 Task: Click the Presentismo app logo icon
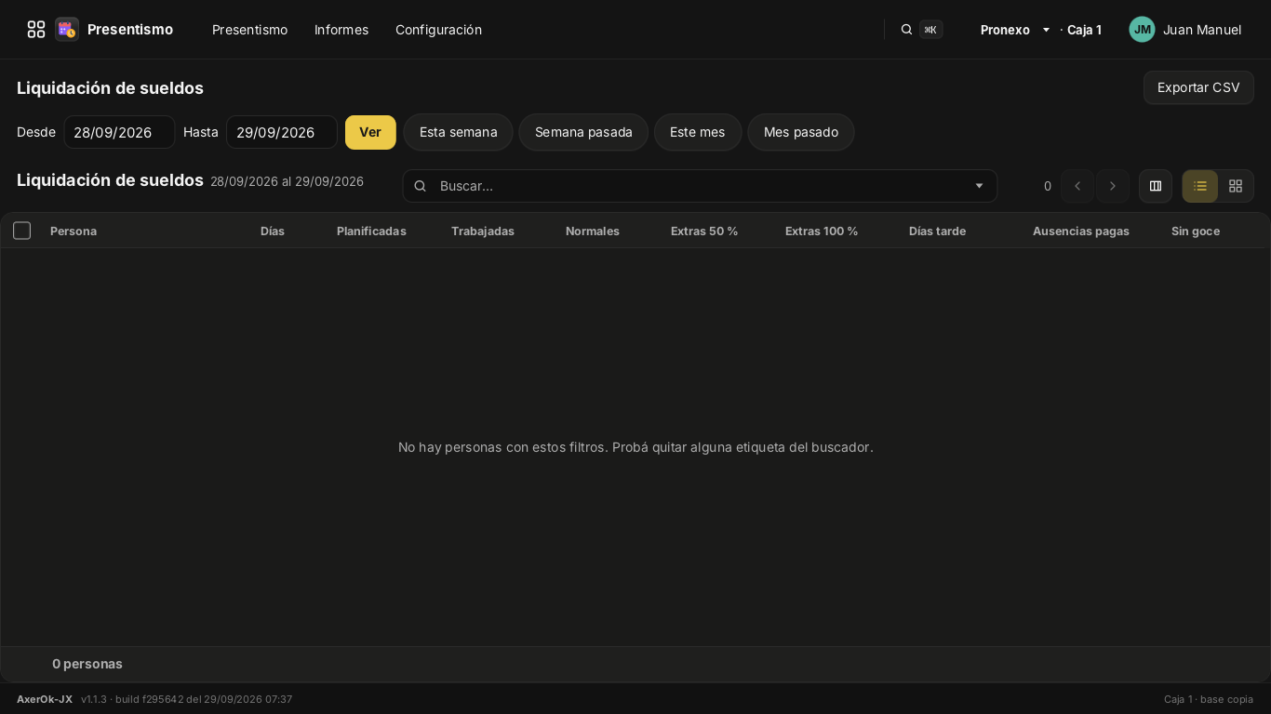point(67,30)
